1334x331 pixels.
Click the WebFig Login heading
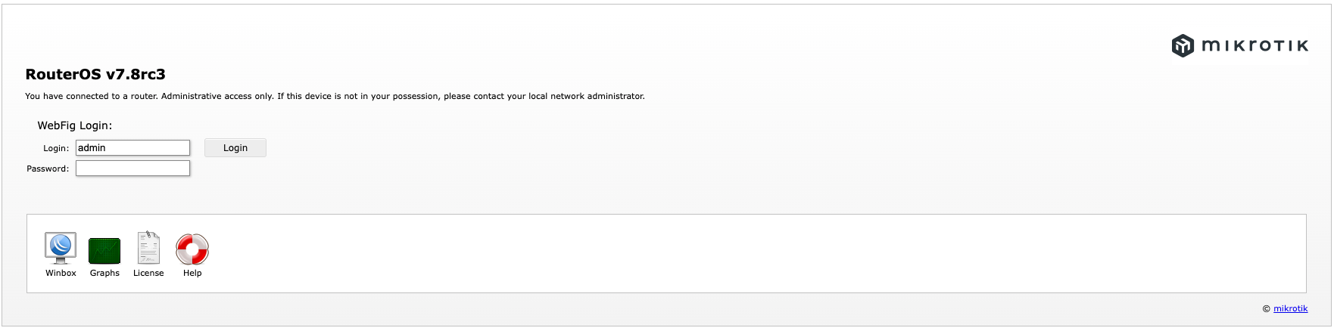point(74,125)
